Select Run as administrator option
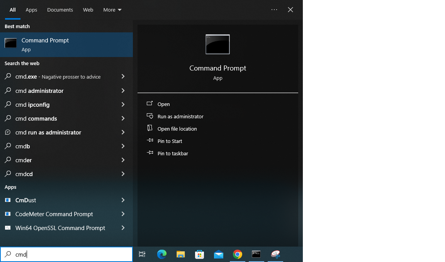 pos(180,116)
